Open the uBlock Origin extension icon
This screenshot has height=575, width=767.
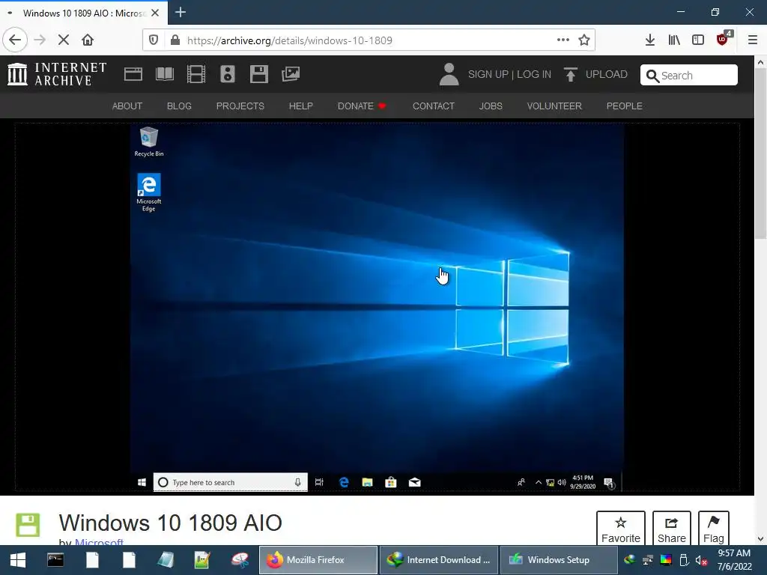[723, 39]
